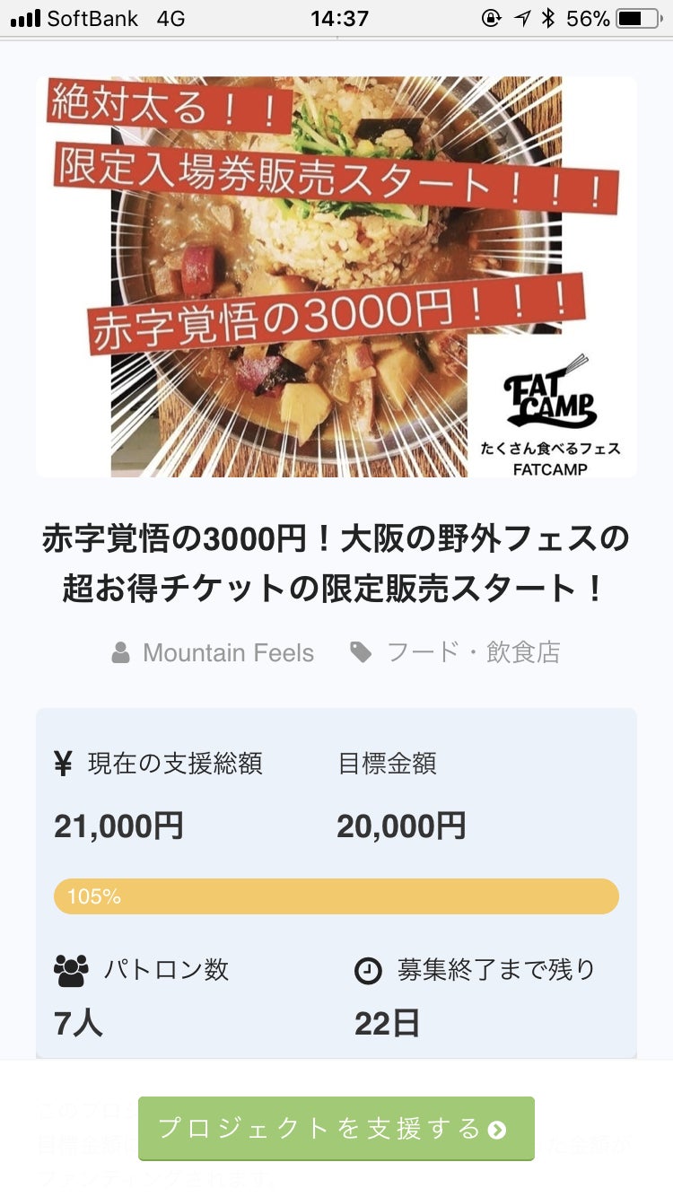Click the 21,000円 current support amount
The height and width of the screenshot is (1197, 673).
tap(118, 826)
